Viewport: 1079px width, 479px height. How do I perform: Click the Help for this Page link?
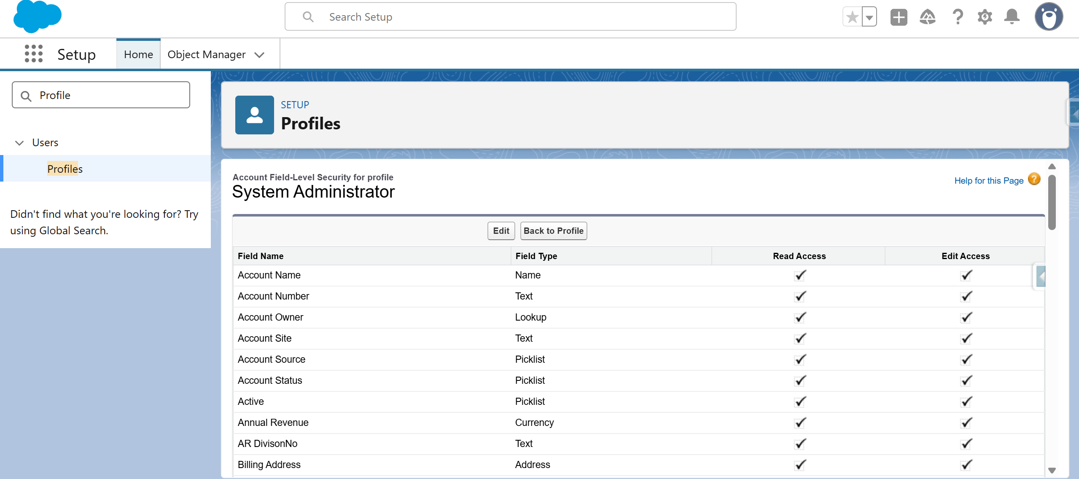989,181
